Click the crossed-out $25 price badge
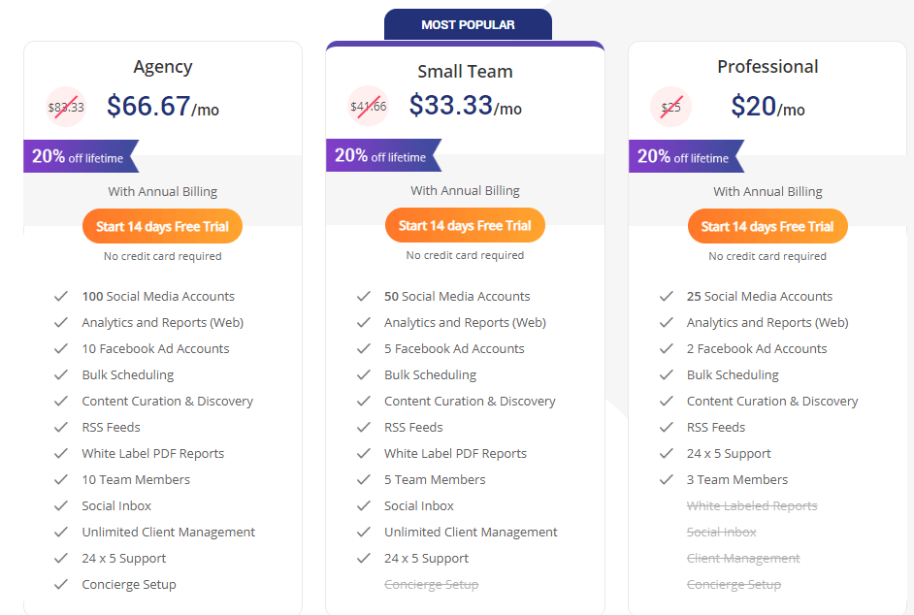Viewport: 914px width, 615px height. click(670, 107)
